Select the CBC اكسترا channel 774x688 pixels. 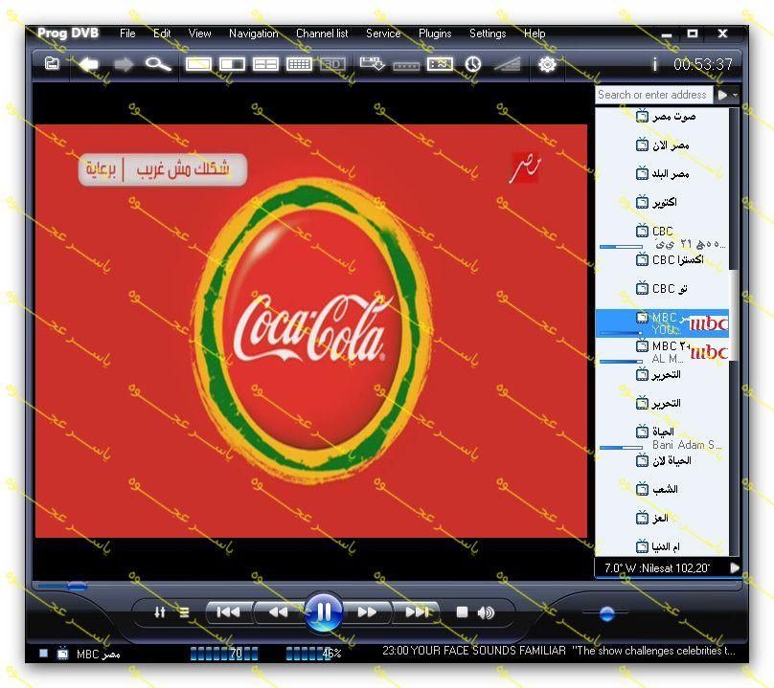pos(662,259)
